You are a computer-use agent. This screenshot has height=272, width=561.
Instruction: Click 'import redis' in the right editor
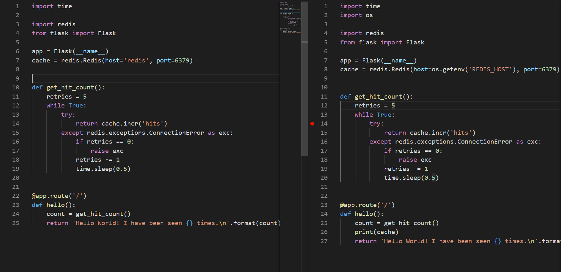point(362,33)
